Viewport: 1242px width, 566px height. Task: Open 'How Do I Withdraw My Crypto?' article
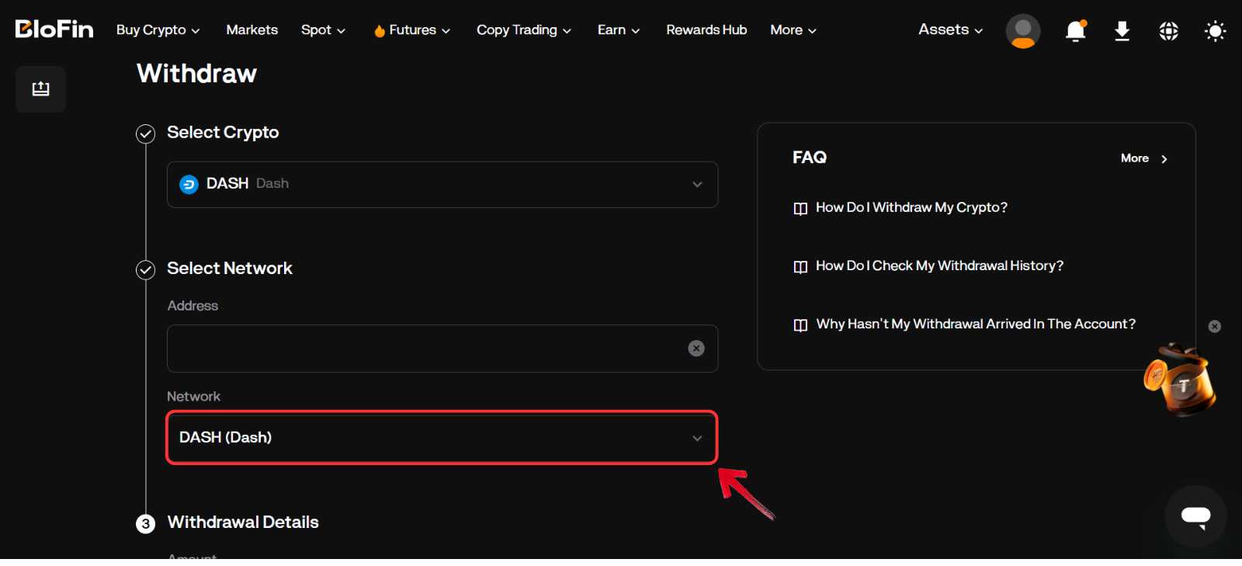(x=911, y=208)
